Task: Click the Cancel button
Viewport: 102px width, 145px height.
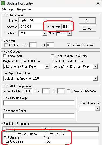Action: (x=87, y=29)
